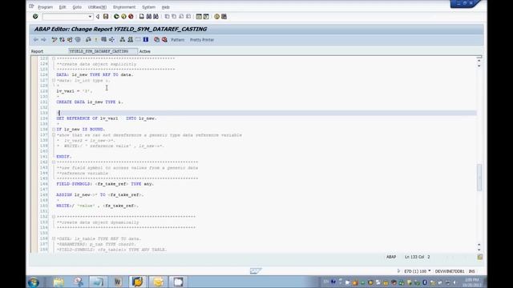Click the volume speaker icon in the system tray
This screenshot has width=513, height=288.
pos(454,282)
